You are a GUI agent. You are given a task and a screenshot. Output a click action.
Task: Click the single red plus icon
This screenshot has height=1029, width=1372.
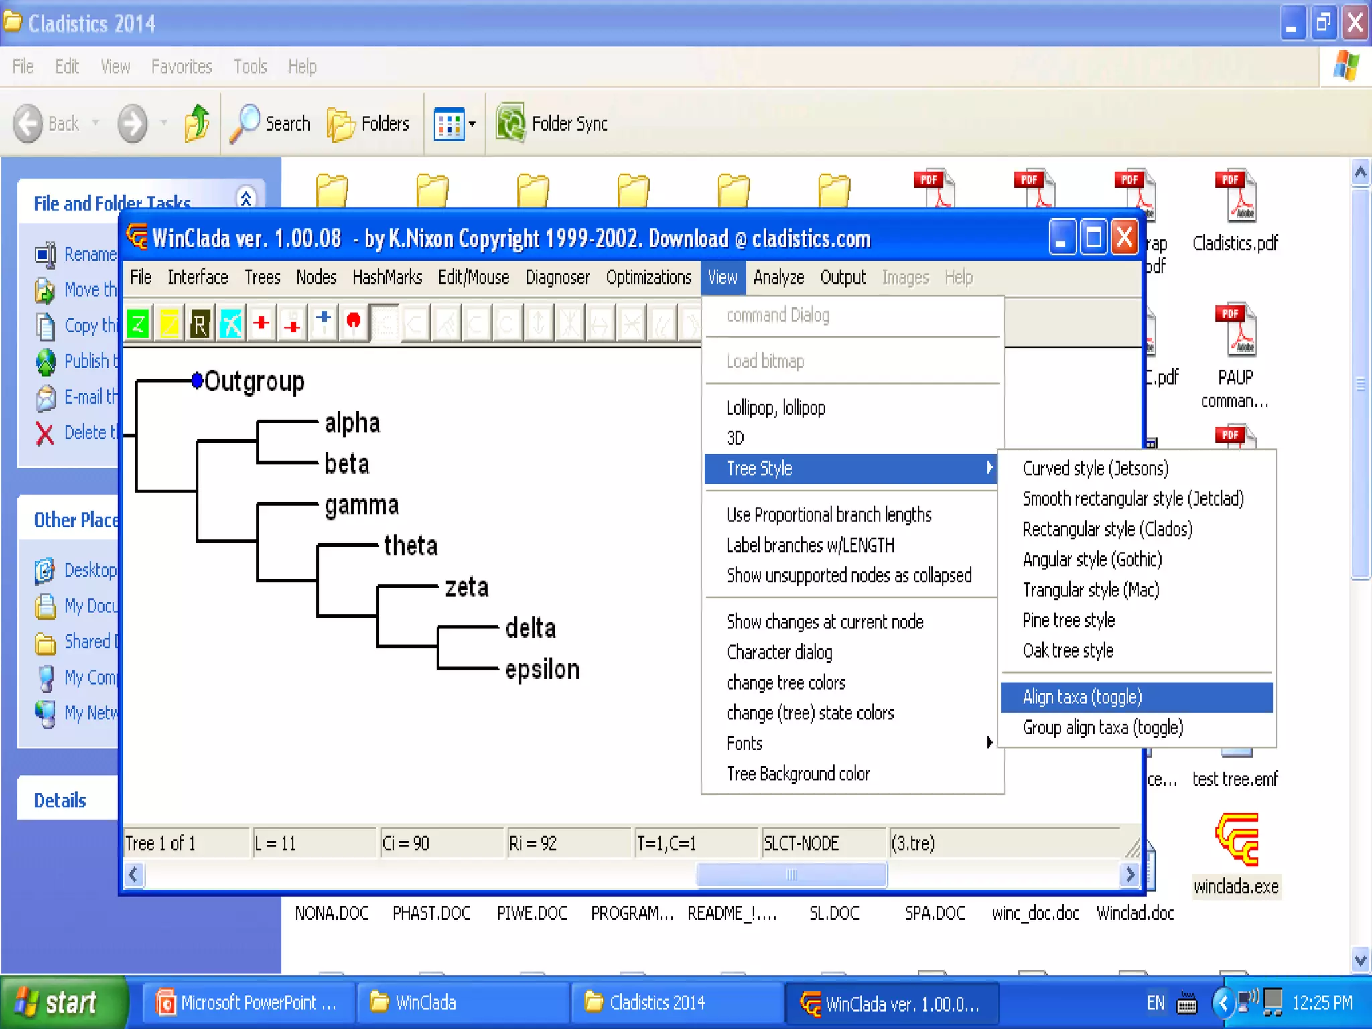261,323
